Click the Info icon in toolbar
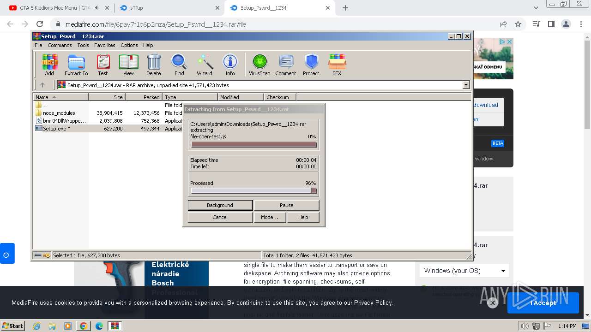Image resolution: width=591 pixels, height=332 pixels. [x=230, y=65]
